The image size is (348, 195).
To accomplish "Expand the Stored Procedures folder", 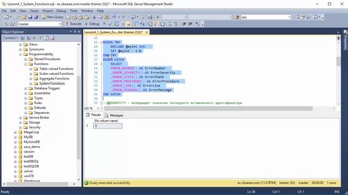I will [26, 59].
